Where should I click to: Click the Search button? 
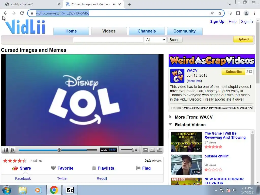pyautogui.click(x=175, y=40)
